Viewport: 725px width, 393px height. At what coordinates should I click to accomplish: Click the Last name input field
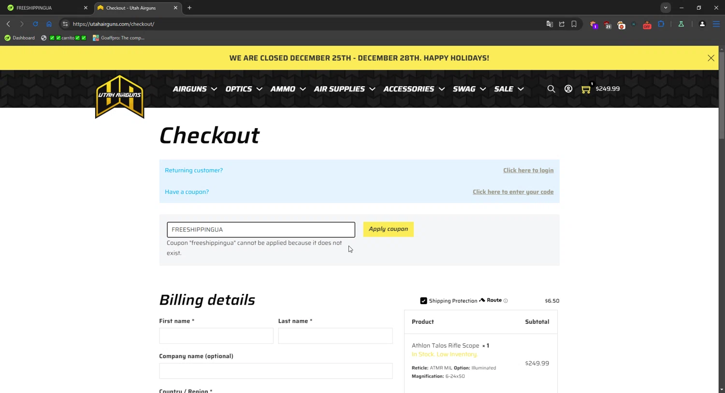coord(335,336)
